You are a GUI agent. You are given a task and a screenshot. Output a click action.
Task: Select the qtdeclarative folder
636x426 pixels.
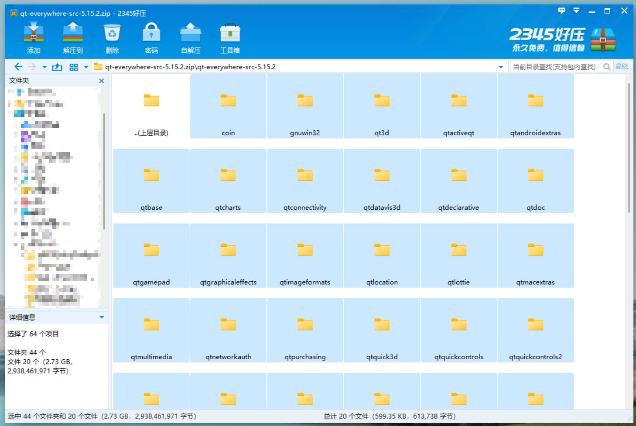click(458, 181)
